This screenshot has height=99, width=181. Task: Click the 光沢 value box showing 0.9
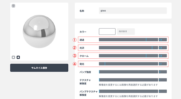pyautogui.click(x=163, y=48)
